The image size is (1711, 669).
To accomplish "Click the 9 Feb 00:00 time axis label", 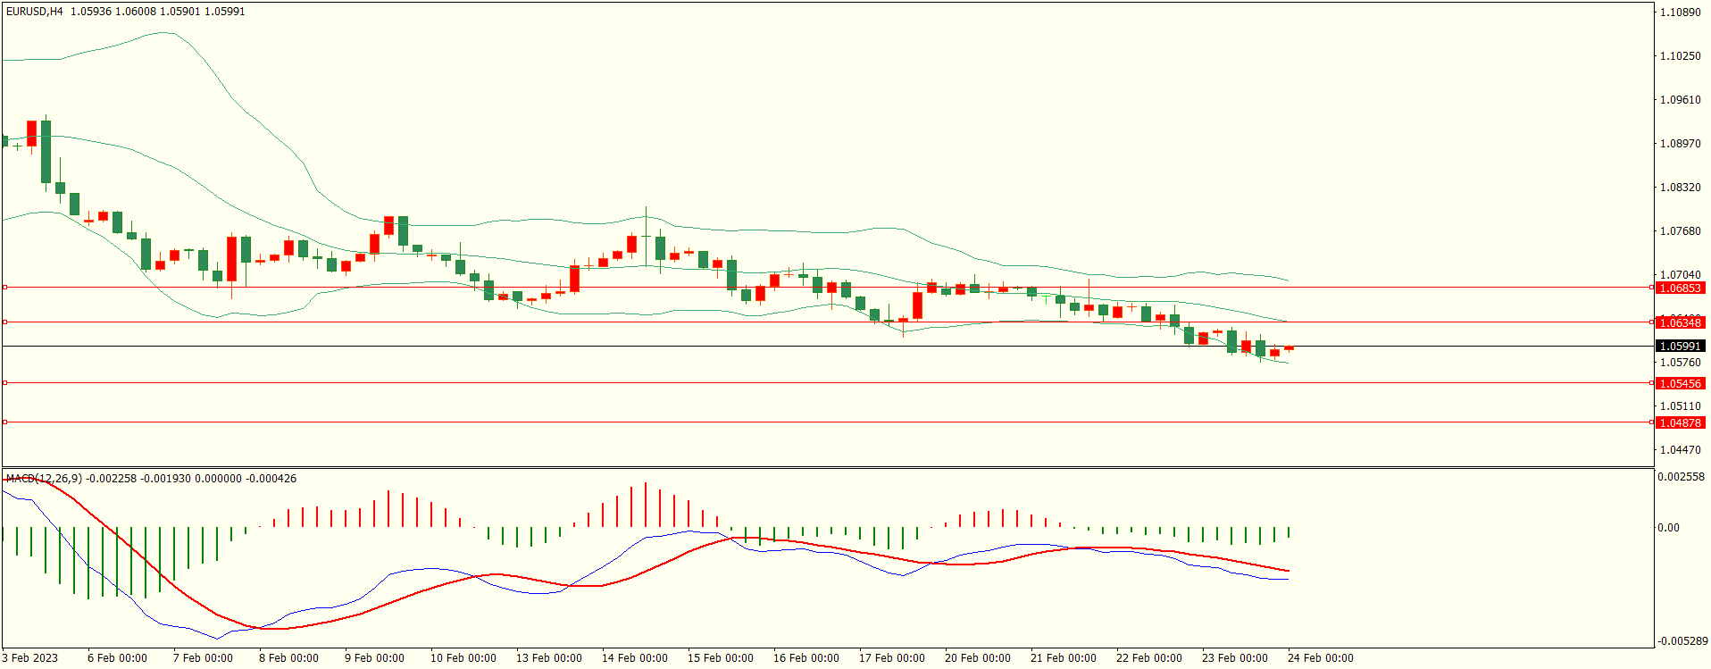I will pyautogui.click(x=374, y=658).
